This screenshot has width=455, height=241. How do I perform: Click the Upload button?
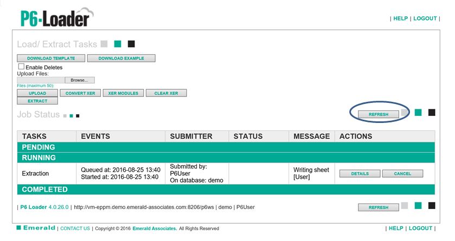[x=37, y=93]
